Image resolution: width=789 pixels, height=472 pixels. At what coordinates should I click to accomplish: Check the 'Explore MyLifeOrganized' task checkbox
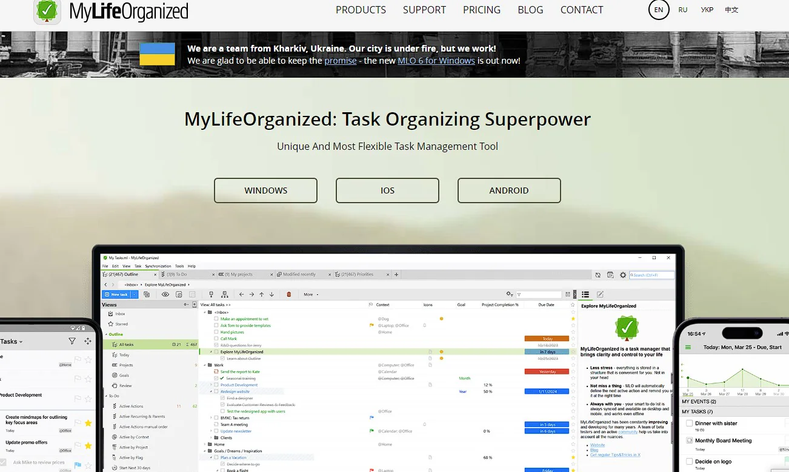[x=216, y=352]
